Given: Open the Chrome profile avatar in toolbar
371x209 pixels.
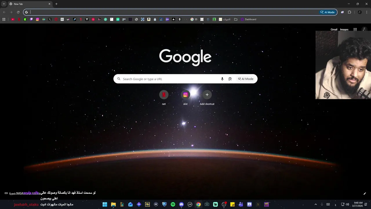Looking at the screenshot, I should [360, 12].
